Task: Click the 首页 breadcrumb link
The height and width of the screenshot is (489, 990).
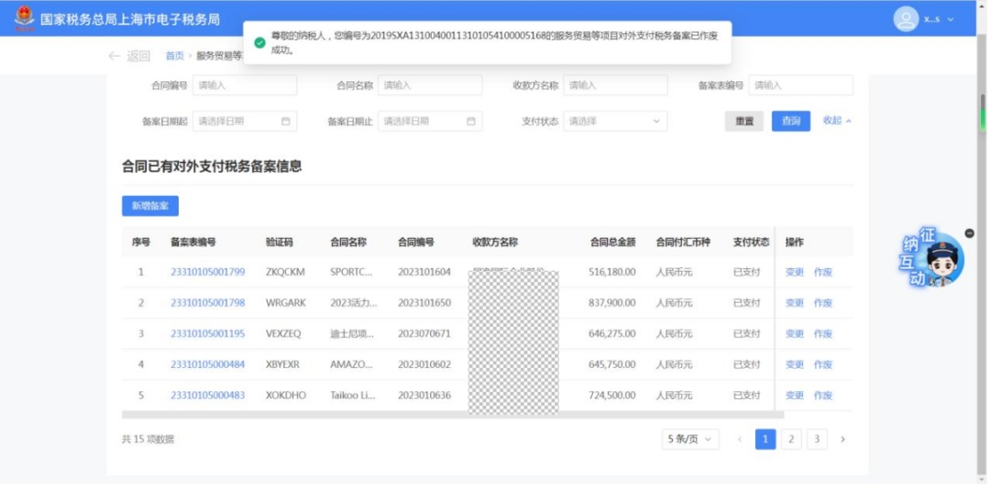Action: [174, 56]
